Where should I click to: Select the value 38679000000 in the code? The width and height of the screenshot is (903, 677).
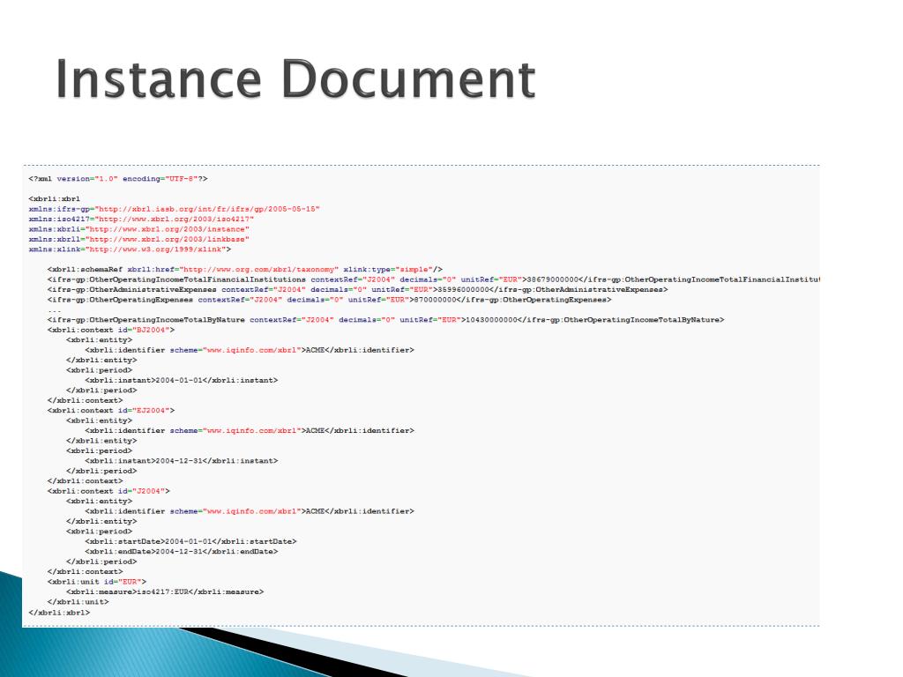click(x=553, y=279)
